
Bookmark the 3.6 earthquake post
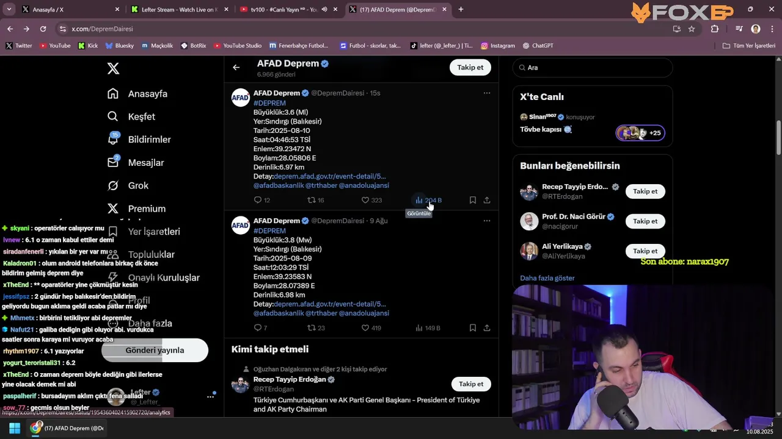point(472,200)
